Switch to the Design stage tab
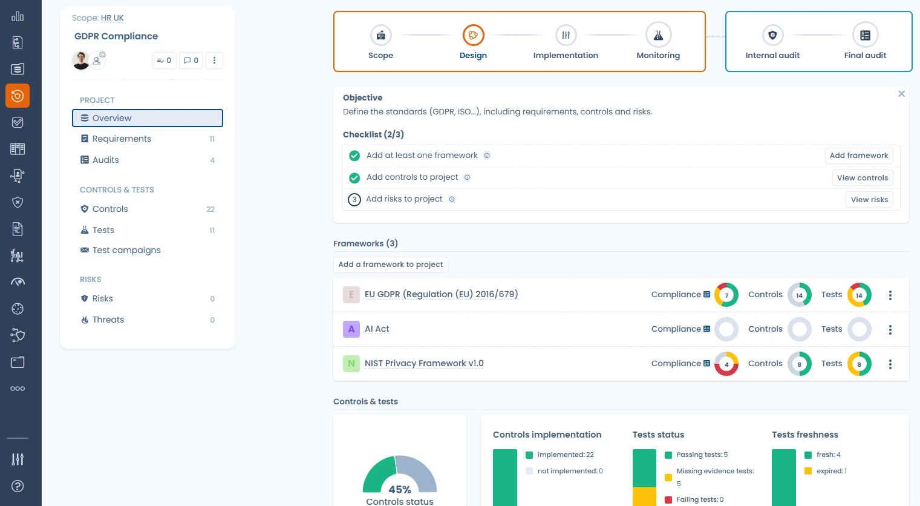920x506 pixels. (473, 41)
